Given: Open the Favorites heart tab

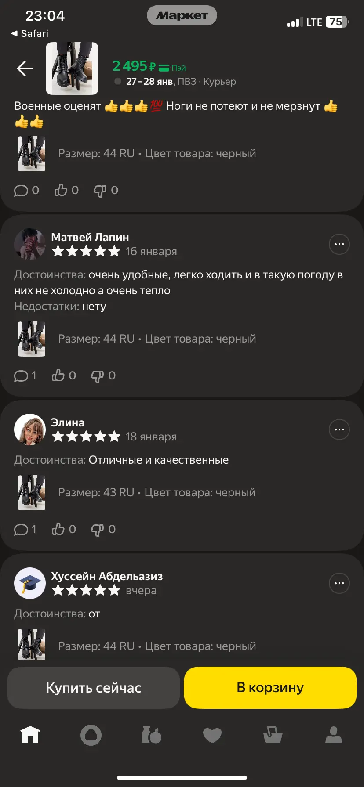Looking at the screenshot, I should click(x=212, y=735).
